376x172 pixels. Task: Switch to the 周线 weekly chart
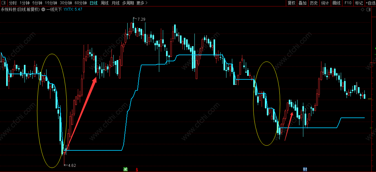[x=105, y=3]
